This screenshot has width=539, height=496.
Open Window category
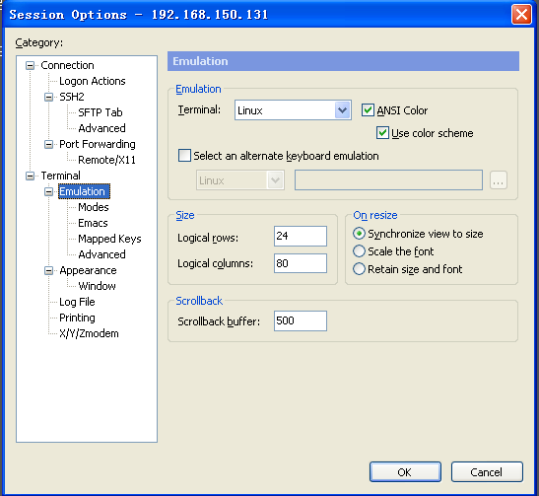point(97,286)
